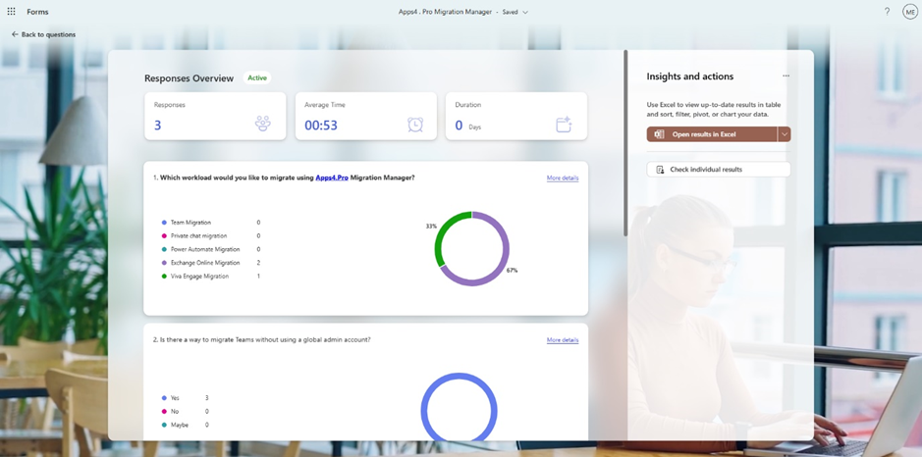This screenshot has width=922, height=457.
Task: Click the Forms app name
Action: click(37, 12)
